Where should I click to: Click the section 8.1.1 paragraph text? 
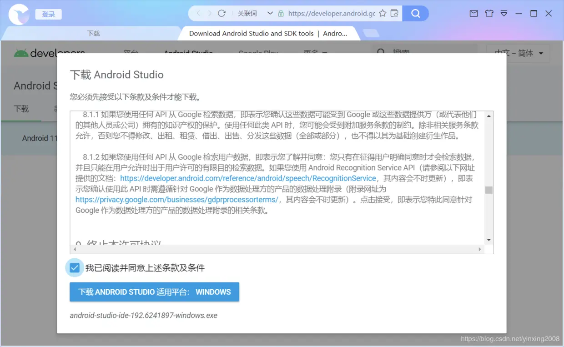click(x=277, y=125)
